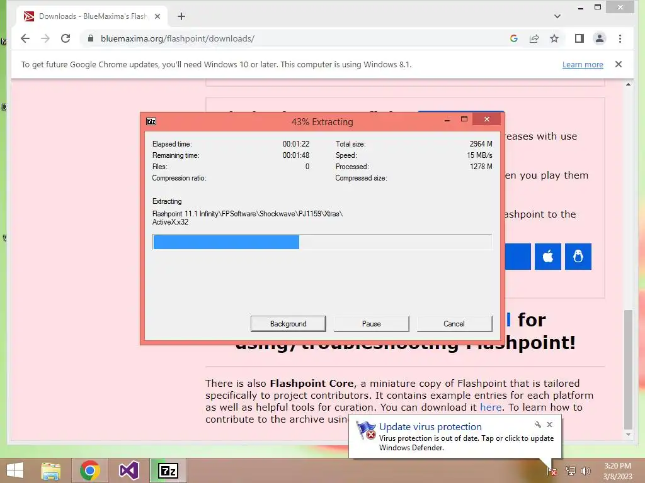Maximize the Chrome window

coord(598,8)
